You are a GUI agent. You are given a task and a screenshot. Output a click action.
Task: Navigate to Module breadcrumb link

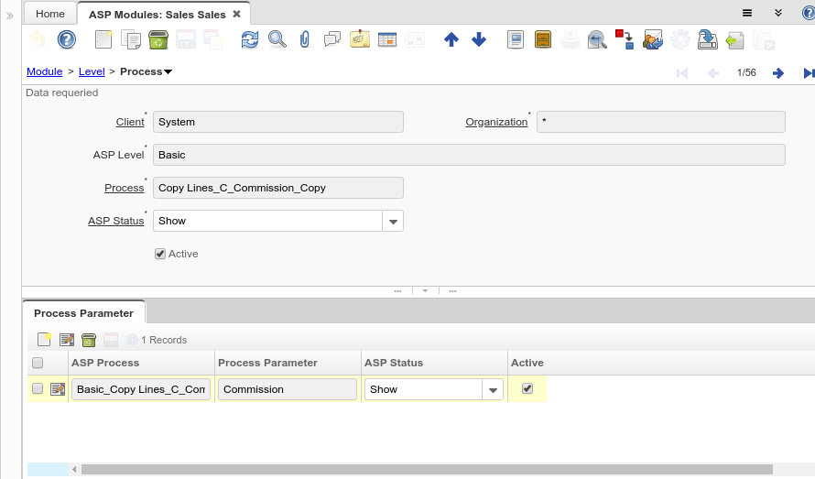44,71
